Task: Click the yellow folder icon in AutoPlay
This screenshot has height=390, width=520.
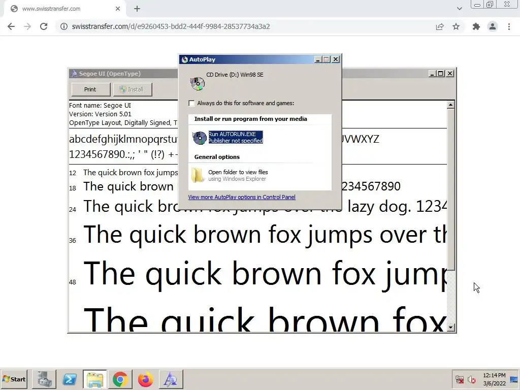Action: 198,175
